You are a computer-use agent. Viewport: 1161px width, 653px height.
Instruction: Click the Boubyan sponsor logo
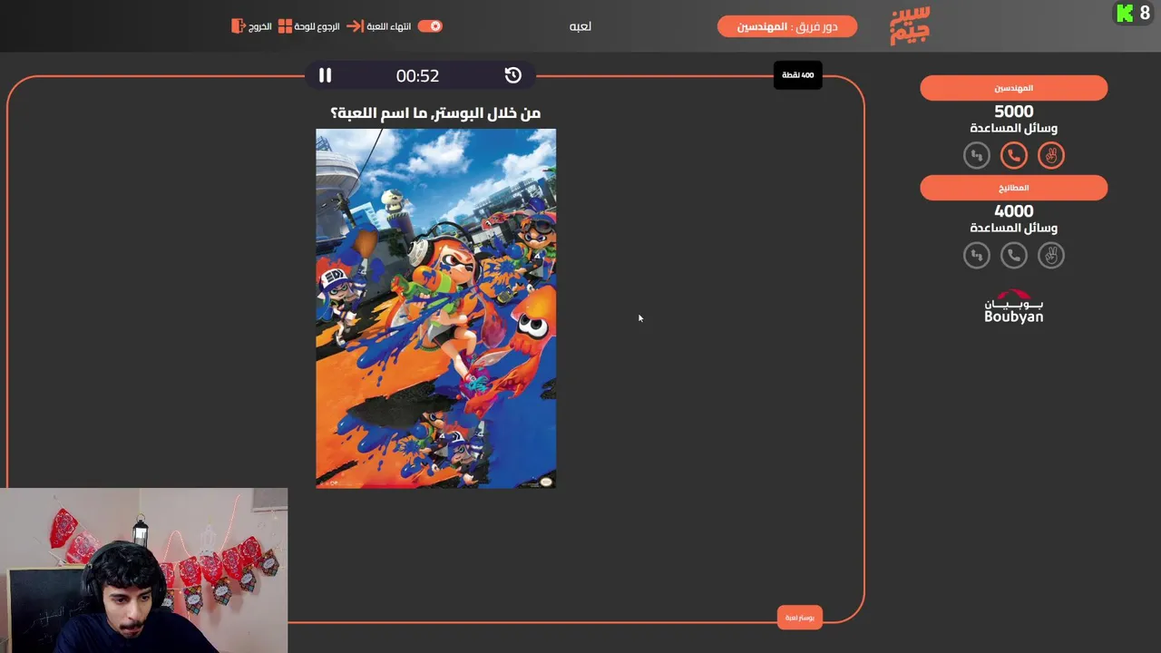click(x=1014, y=307)
